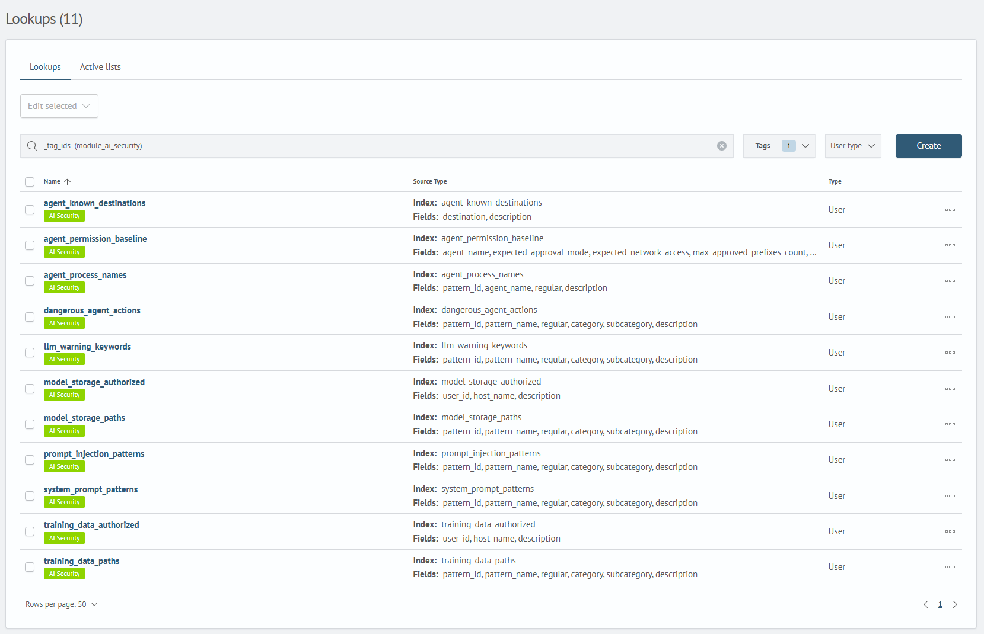Click the Type column header

click(x=835, y=182)
